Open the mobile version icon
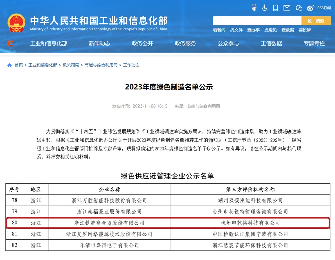This screenshot has width=335, height=260. coord(275,8)
